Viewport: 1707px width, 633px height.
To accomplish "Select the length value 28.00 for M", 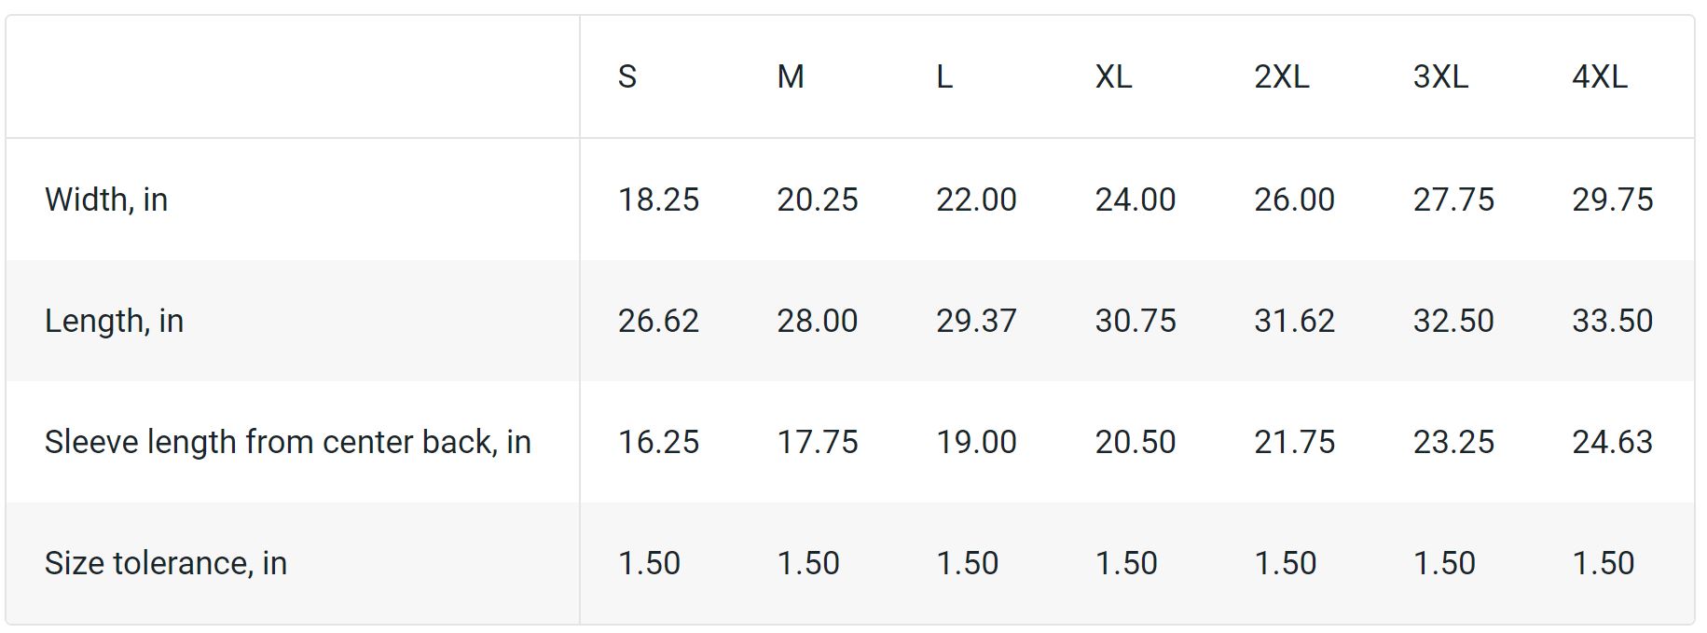I will click(x=817, y=321).
